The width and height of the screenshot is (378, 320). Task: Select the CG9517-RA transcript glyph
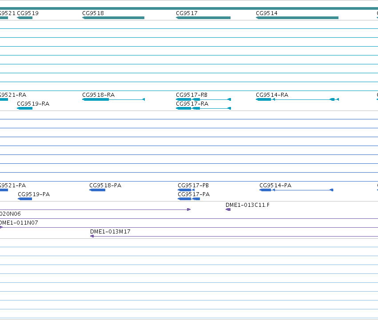click(x=203, y=108)
